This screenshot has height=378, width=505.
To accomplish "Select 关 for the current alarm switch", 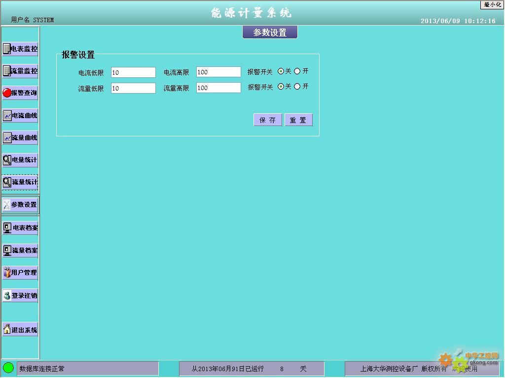I will pyautogui.click(x=281, y=71).
